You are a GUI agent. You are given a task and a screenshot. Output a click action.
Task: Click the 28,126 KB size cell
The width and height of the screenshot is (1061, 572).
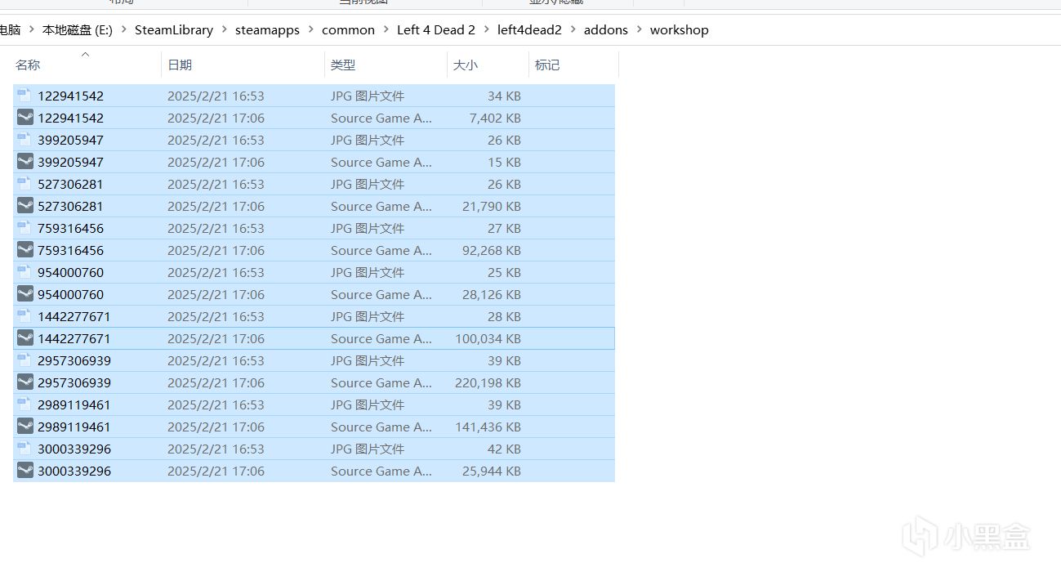(x=492, y=294)
